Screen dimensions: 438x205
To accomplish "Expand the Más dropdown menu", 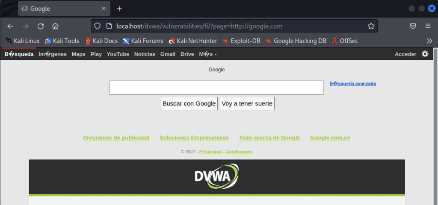I will 208,54.
